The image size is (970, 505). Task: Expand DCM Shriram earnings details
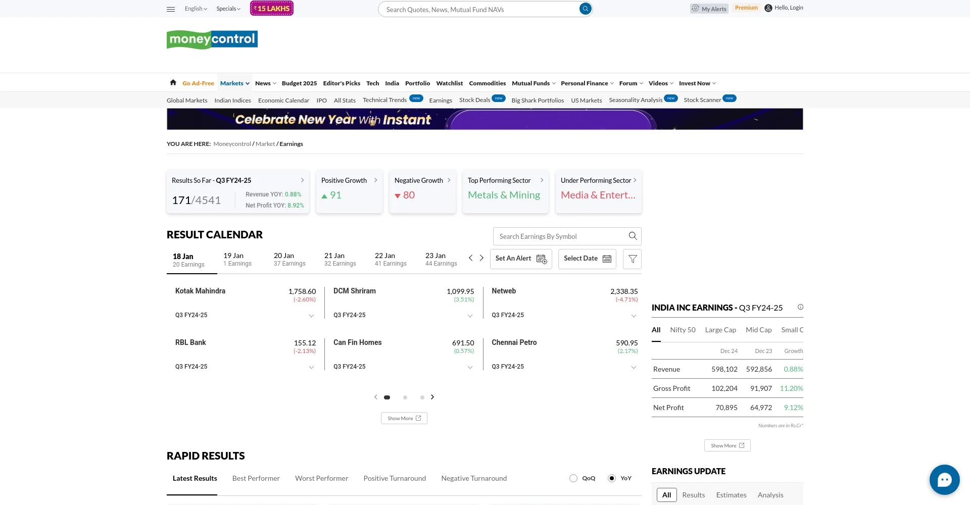pyautogui.click(x=470, y=316)
